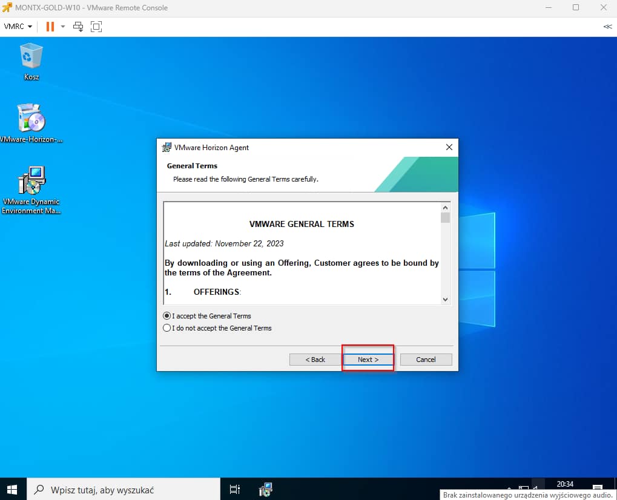This screenshot has height=500, width=617.
Task: Select "I do not accept the General Terms"
Action: tap(168, 328)
